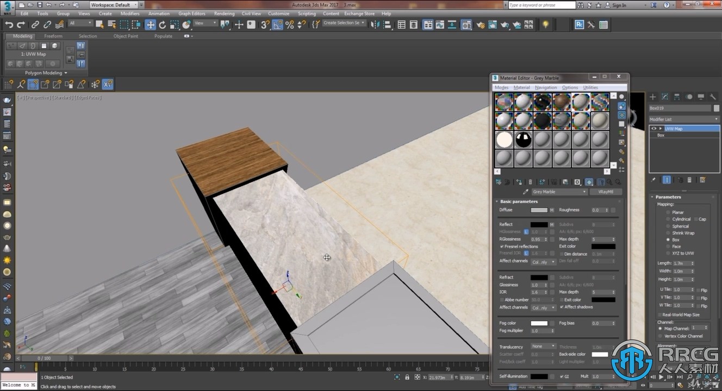This screenshot has width=722, height=391.
Task: Activate the Select and Rotate tool
Action: (162, 24)
